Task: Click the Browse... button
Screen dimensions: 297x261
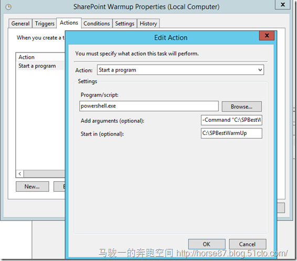Action: click(242, 107)
